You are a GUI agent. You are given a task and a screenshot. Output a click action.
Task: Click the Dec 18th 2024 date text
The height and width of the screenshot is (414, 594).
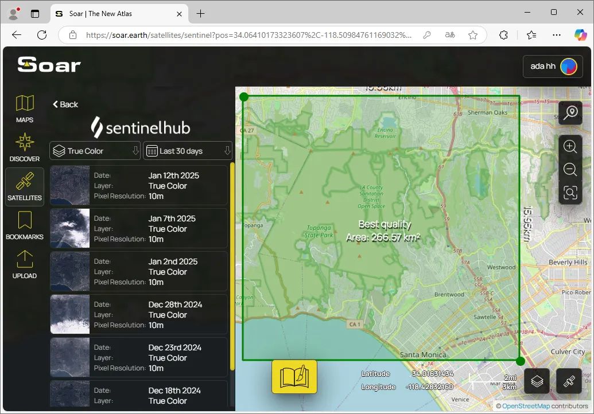[174, 390]
